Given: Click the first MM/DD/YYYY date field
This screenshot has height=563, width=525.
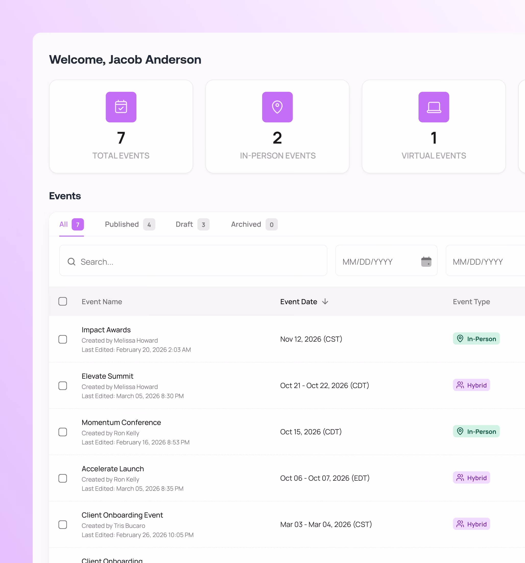Looking at the screenshot, I should click(386, 261).
